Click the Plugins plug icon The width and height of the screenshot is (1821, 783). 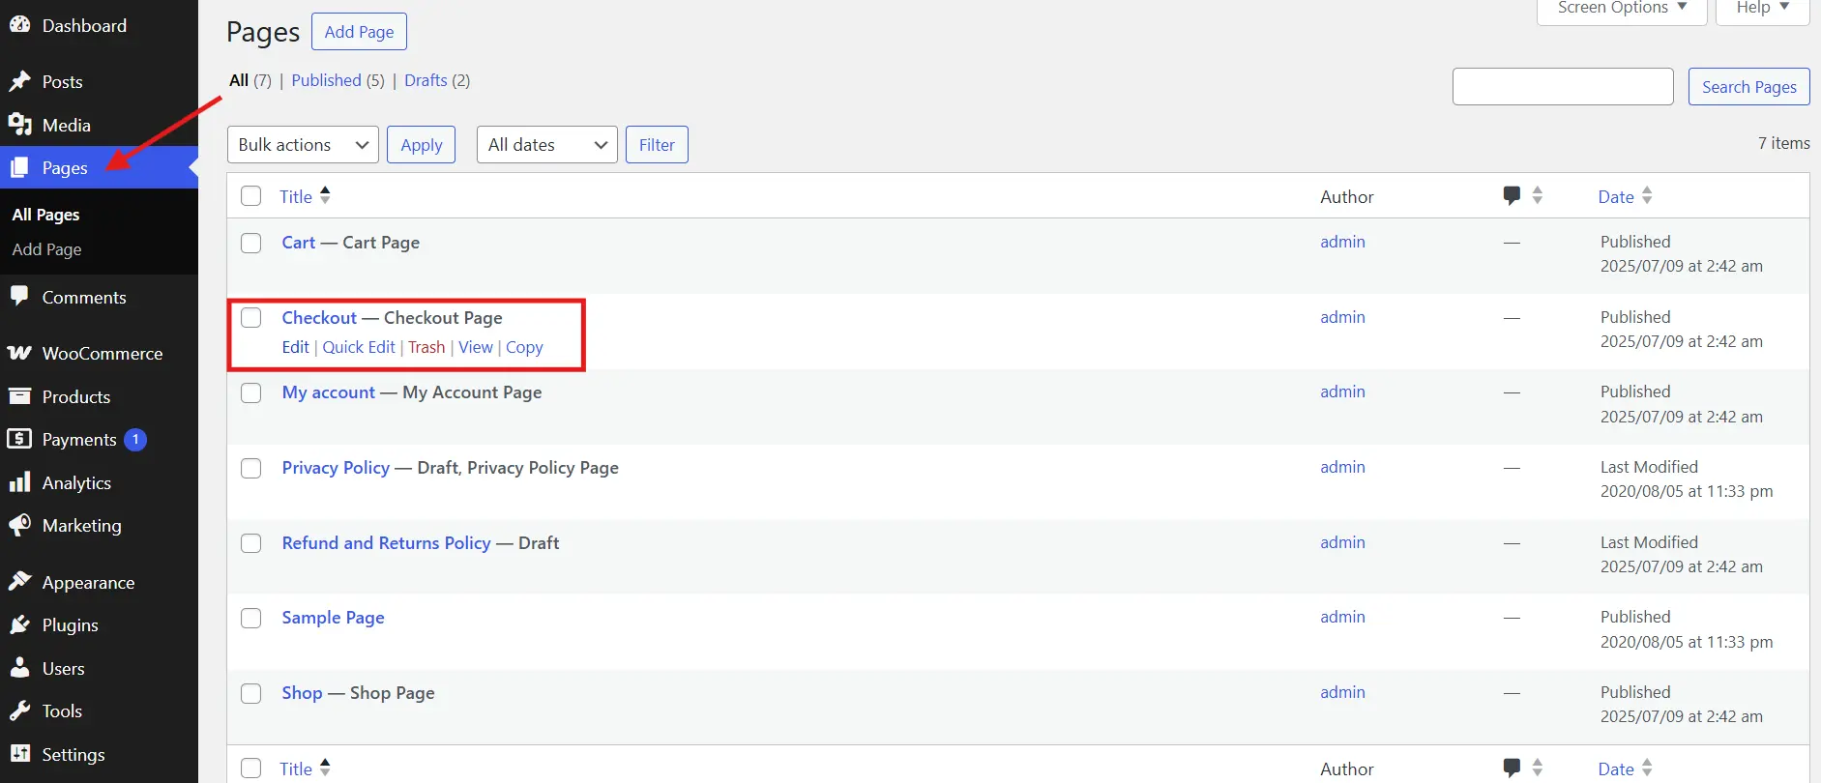coord(19,624)
